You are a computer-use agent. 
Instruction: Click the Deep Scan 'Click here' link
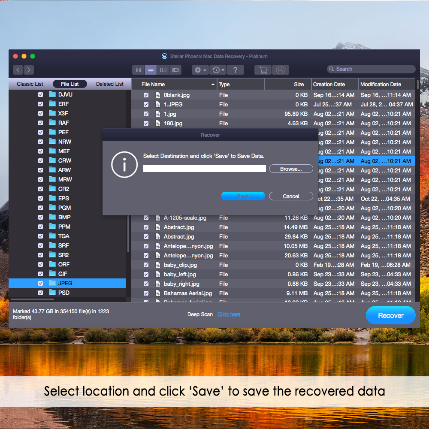pos(229,314)
